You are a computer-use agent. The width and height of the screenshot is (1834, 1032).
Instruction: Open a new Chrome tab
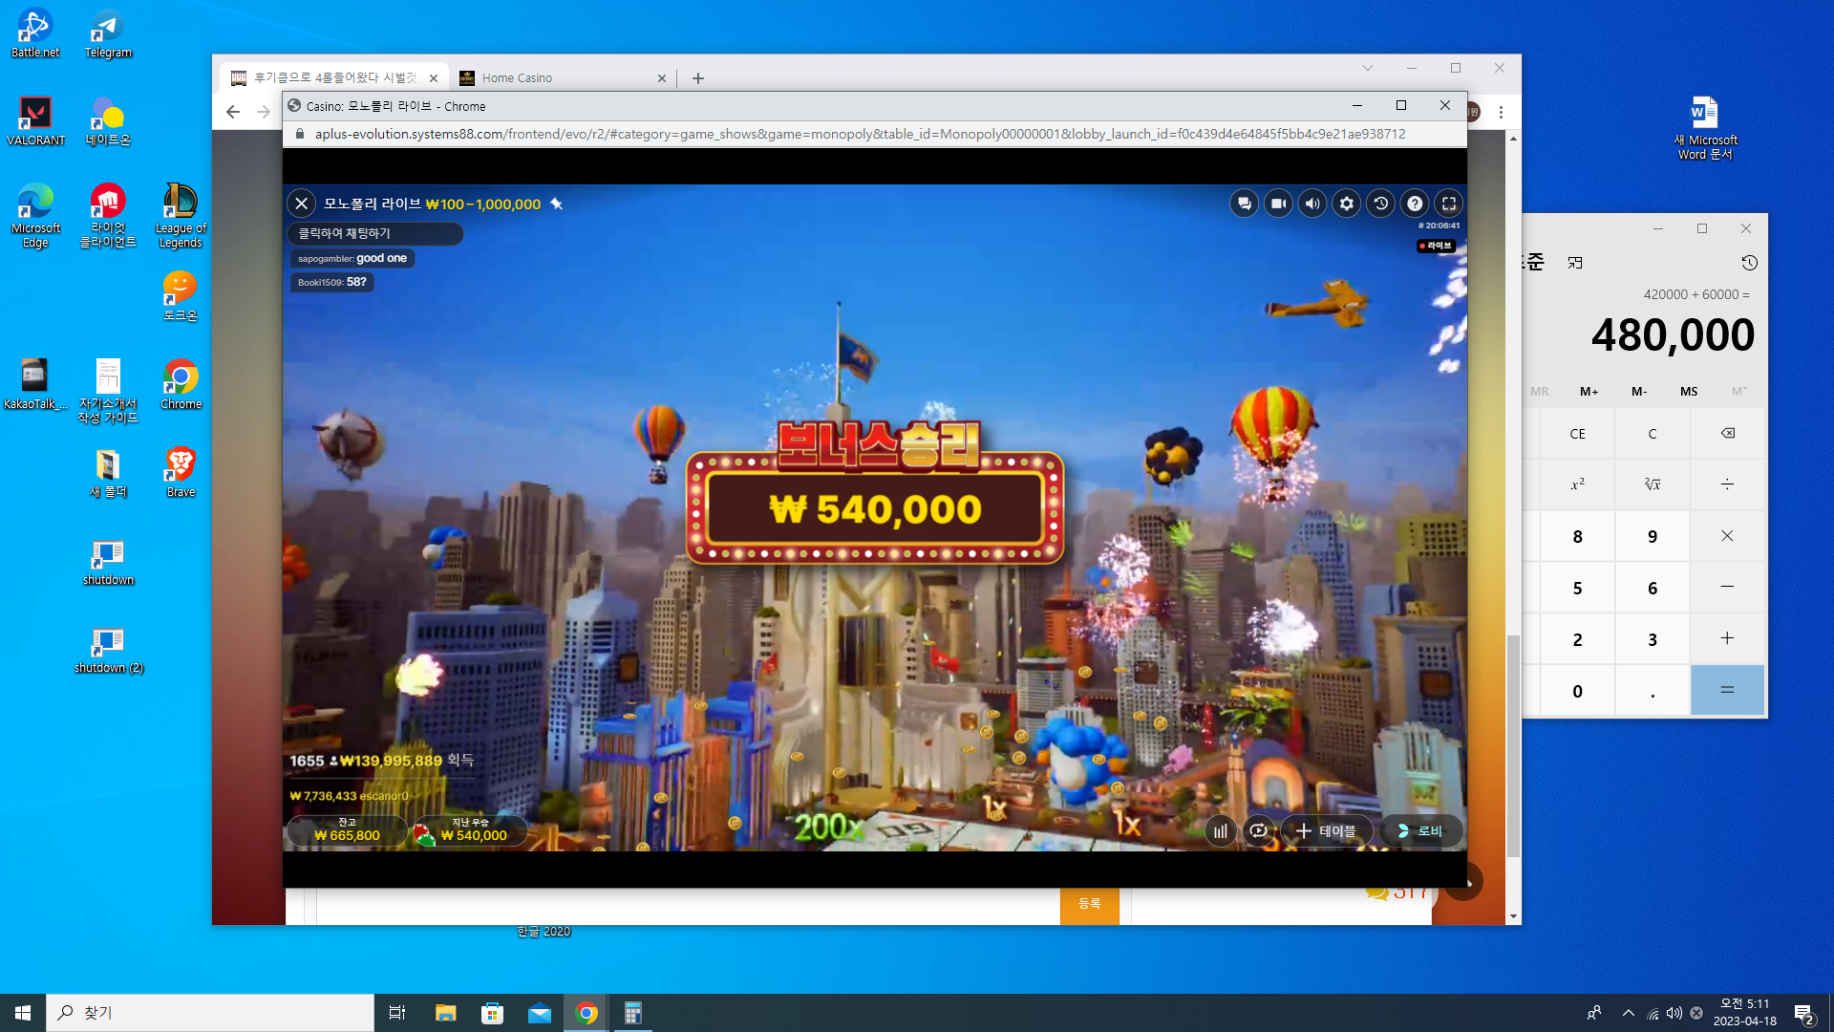pos(698,78)
